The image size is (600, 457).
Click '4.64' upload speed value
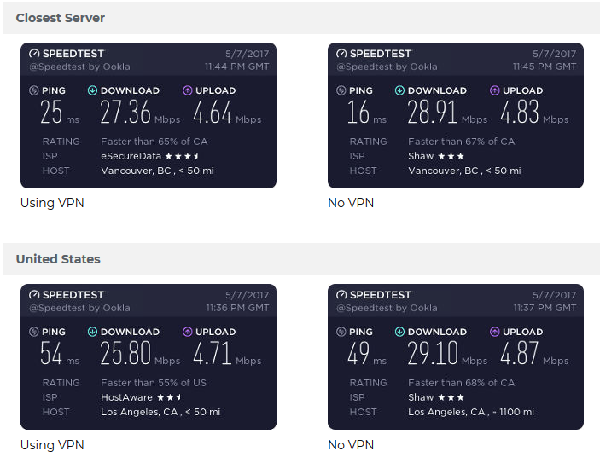(213, 112)
